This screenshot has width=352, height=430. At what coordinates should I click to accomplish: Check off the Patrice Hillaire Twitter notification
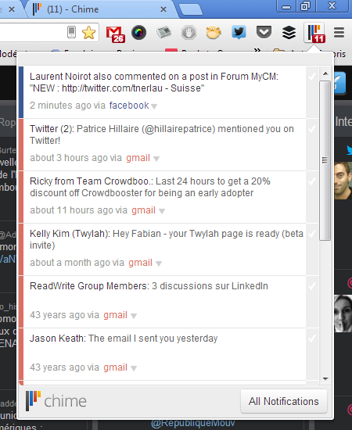click(312, 129)
